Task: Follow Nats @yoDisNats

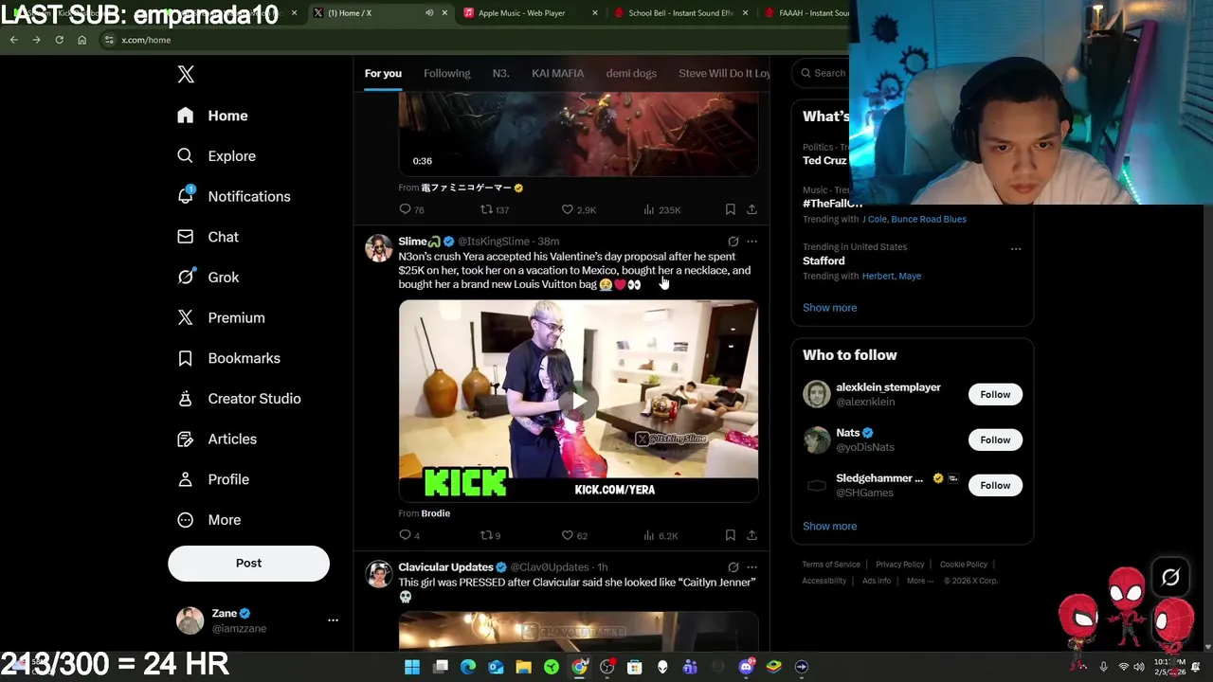Action: pos(995,440)
